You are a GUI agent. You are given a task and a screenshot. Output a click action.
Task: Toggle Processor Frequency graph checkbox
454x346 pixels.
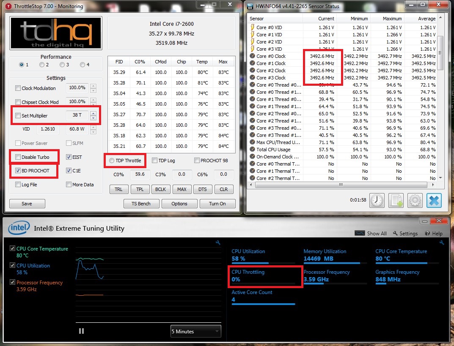tap(12, 282)
